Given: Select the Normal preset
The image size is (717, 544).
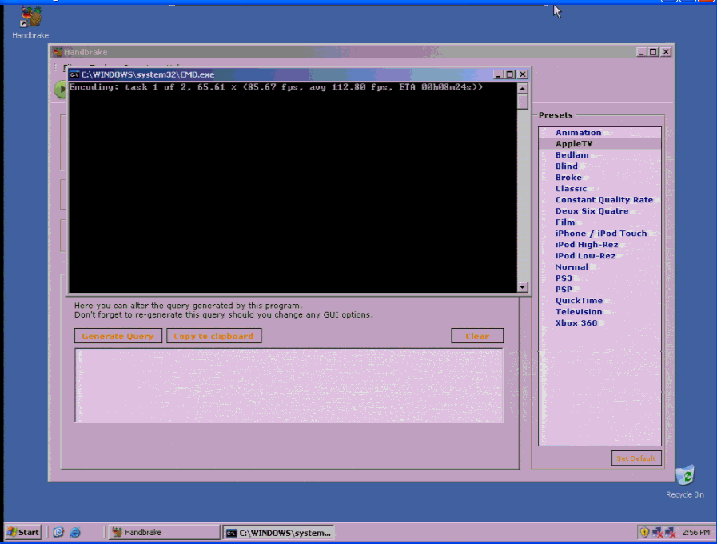Looking at the screenshot, I should [x=572, y=266].
